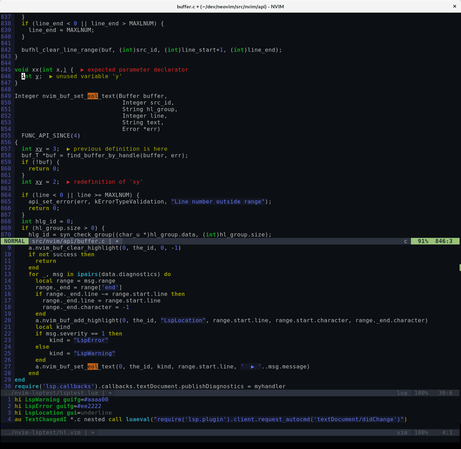Click the string "Line number outside range"
461x449 pixels.
(x=218, y=202)
